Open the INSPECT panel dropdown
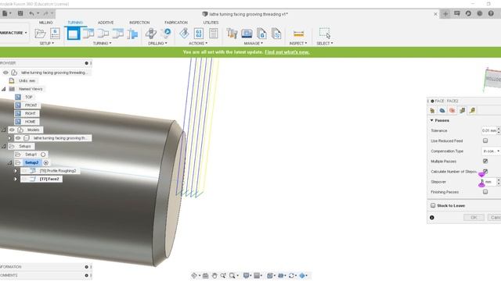 (298, 43)
